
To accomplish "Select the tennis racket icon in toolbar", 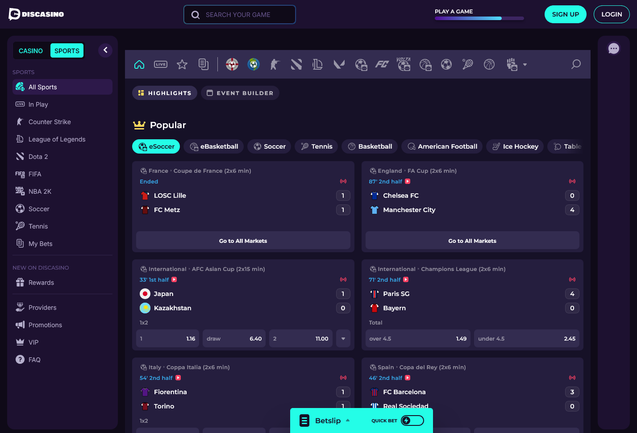I will click(468, 64).
